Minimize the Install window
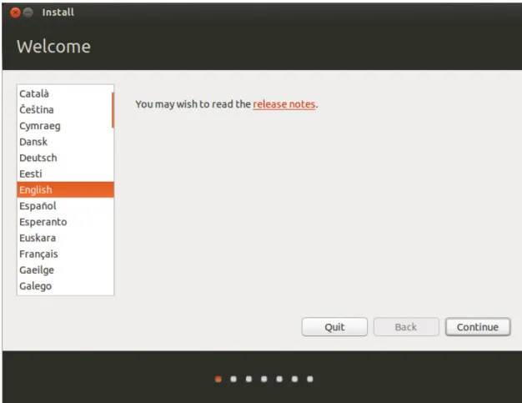The image size is (522, 403). 28,13
